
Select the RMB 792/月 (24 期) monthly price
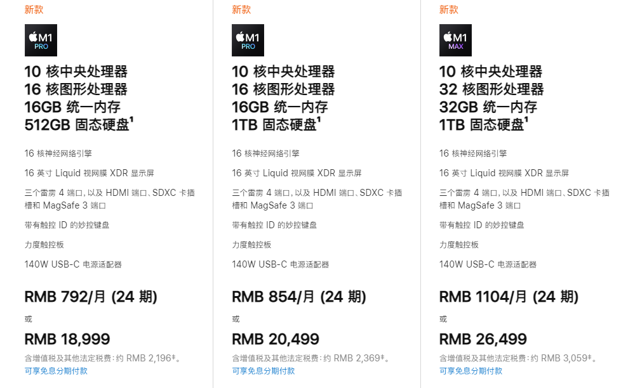[91, 297]
